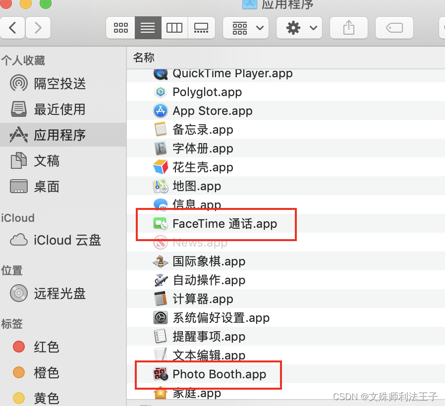The width and height of the screenshot is (445, 406).
Task: Click the 自动操作 Automator app icon
Action: [161, 280]
